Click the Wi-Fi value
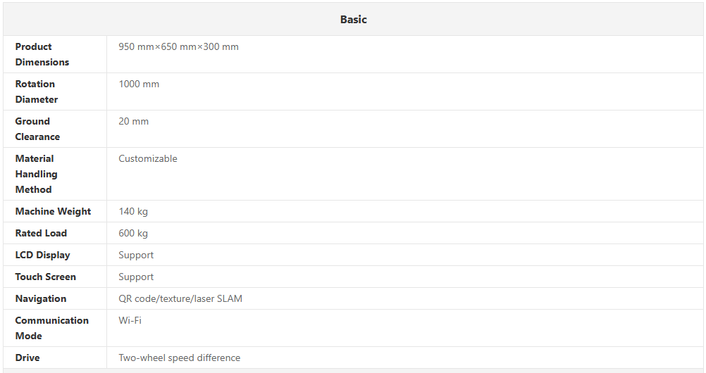 130,321
